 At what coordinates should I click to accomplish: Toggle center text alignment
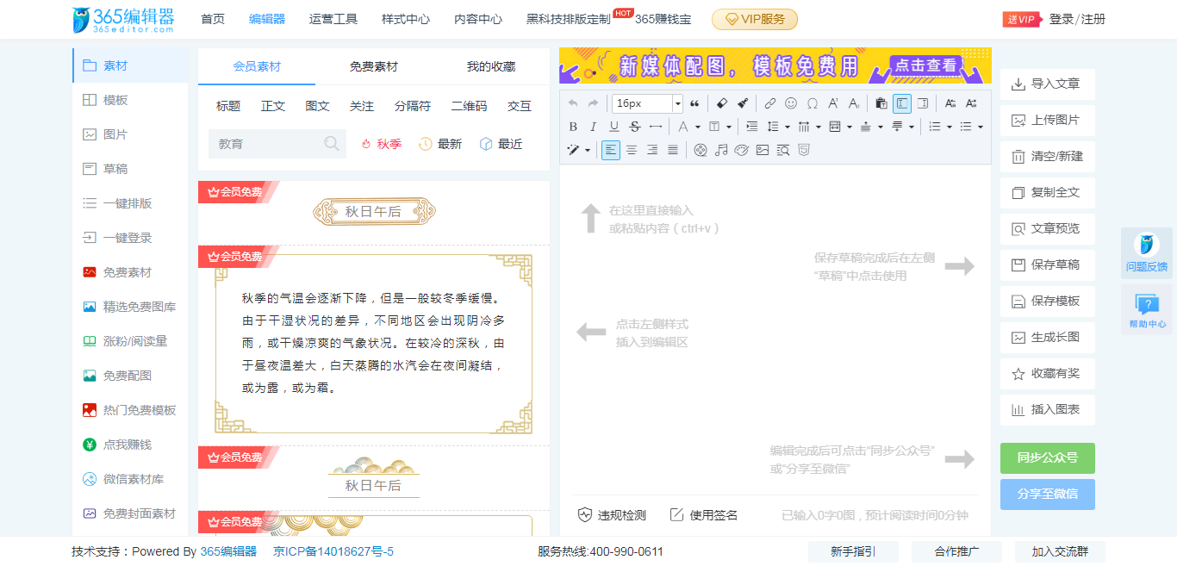632,150
